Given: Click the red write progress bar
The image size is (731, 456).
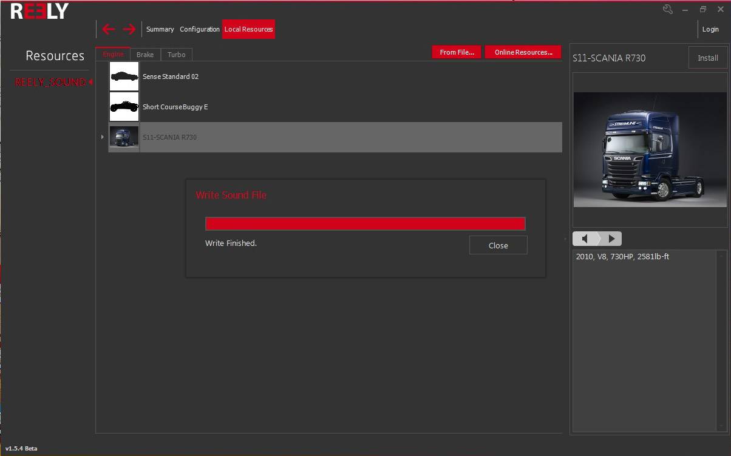Looking at the screenshot, I should 365,223.
